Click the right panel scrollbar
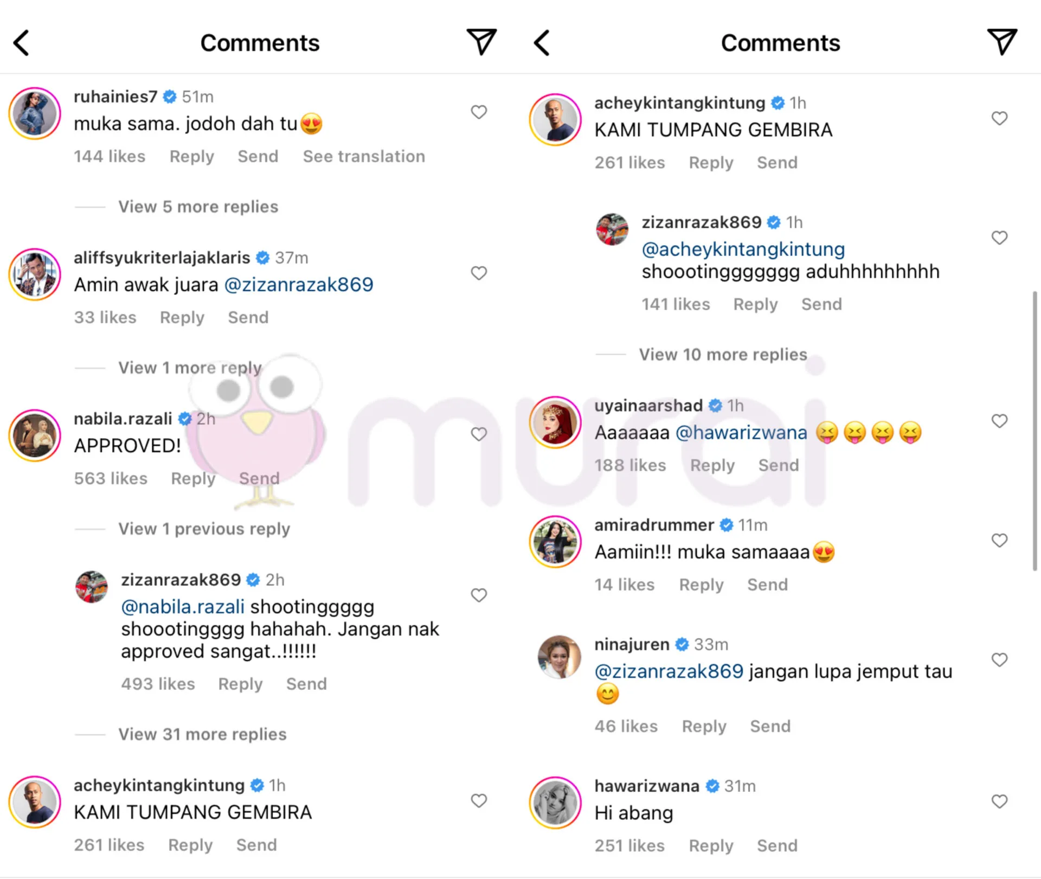Image resolution: width=1041 pixels, height=879 pixels. click(x=1034, y=431)
